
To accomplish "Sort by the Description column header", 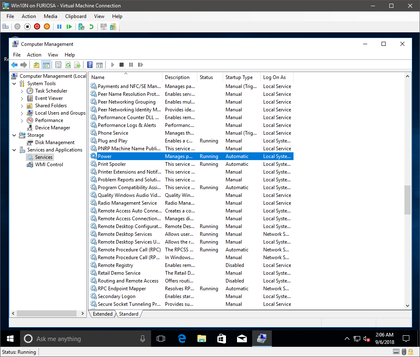I will 179,77.
